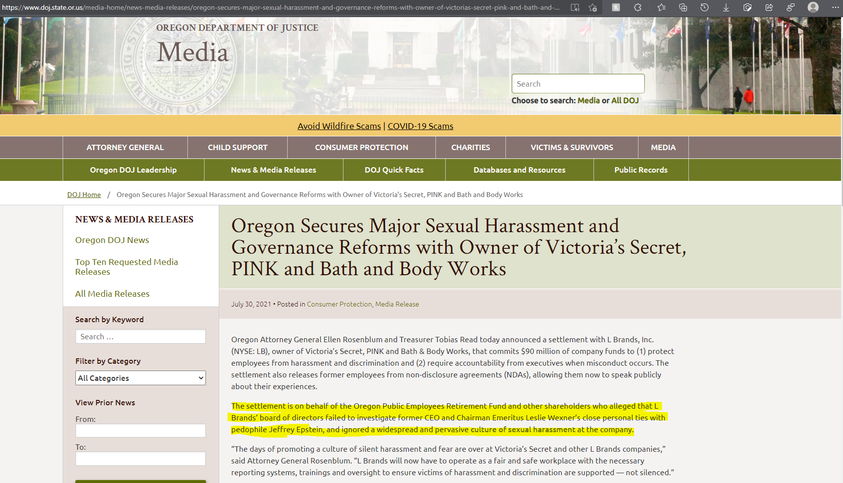Click the To date field

click(x=140, y=459)
